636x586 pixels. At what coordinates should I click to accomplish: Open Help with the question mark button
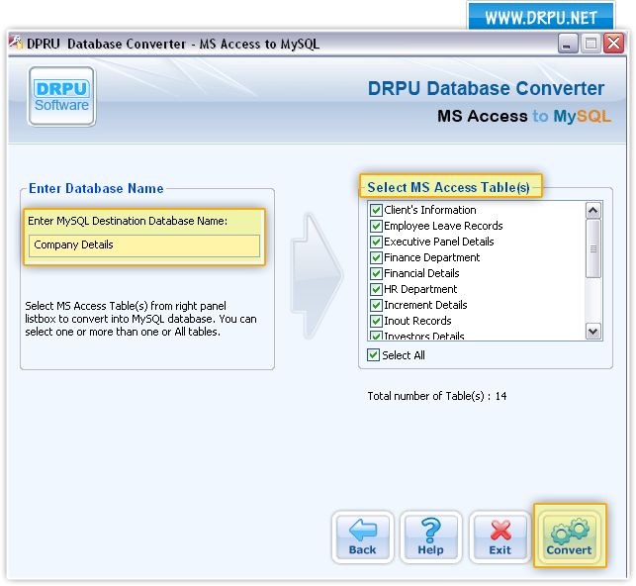click(x=431, y=537)
